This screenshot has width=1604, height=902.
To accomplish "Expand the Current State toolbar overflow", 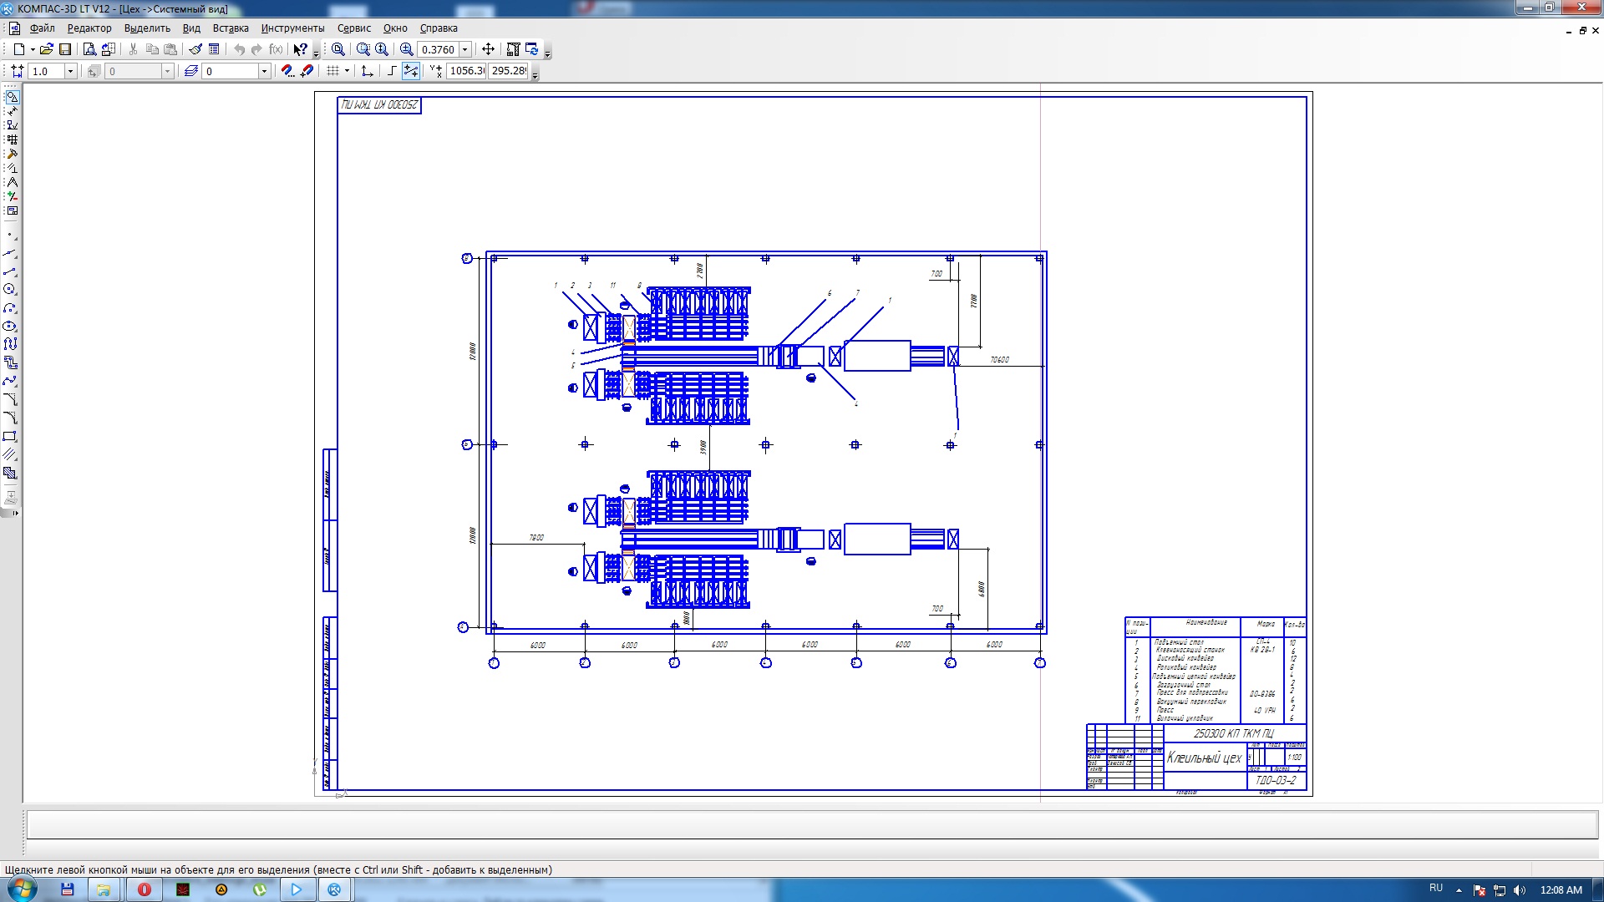I will pos(536,73).
